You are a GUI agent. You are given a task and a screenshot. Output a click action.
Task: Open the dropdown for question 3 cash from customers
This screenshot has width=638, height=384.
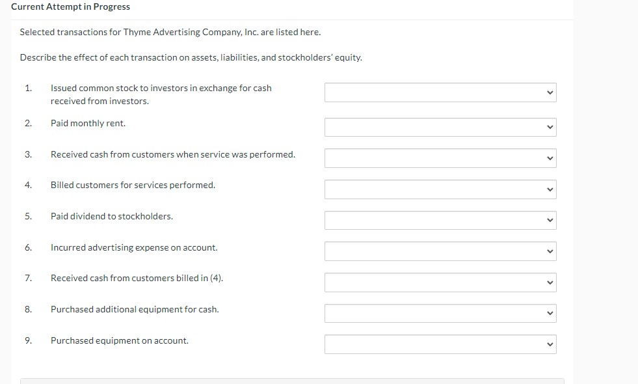point(440,158)
